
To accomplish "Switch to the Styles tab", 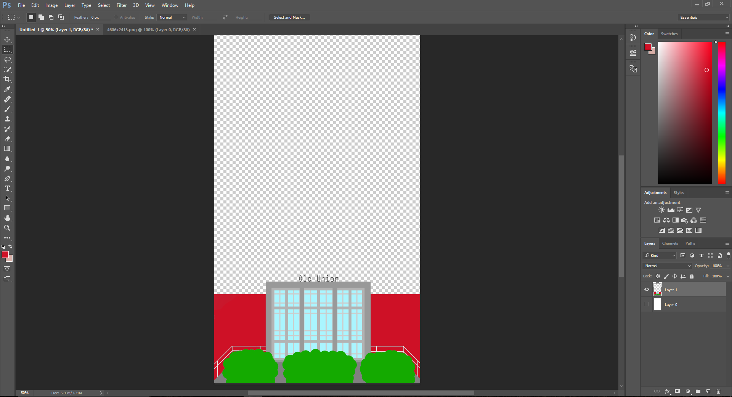I will (x=679, y=193).
